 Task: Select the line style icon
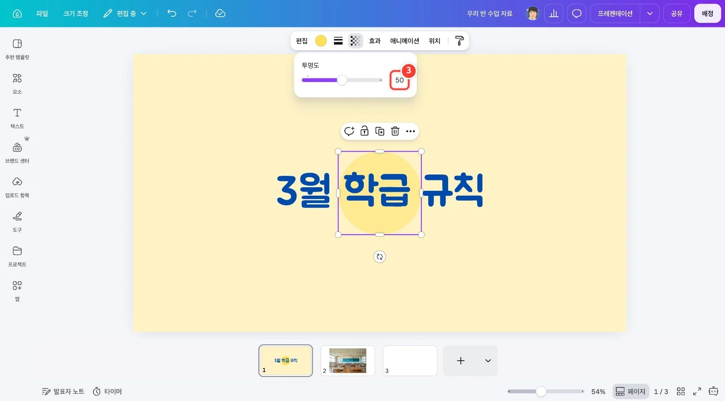pos(338,41)
